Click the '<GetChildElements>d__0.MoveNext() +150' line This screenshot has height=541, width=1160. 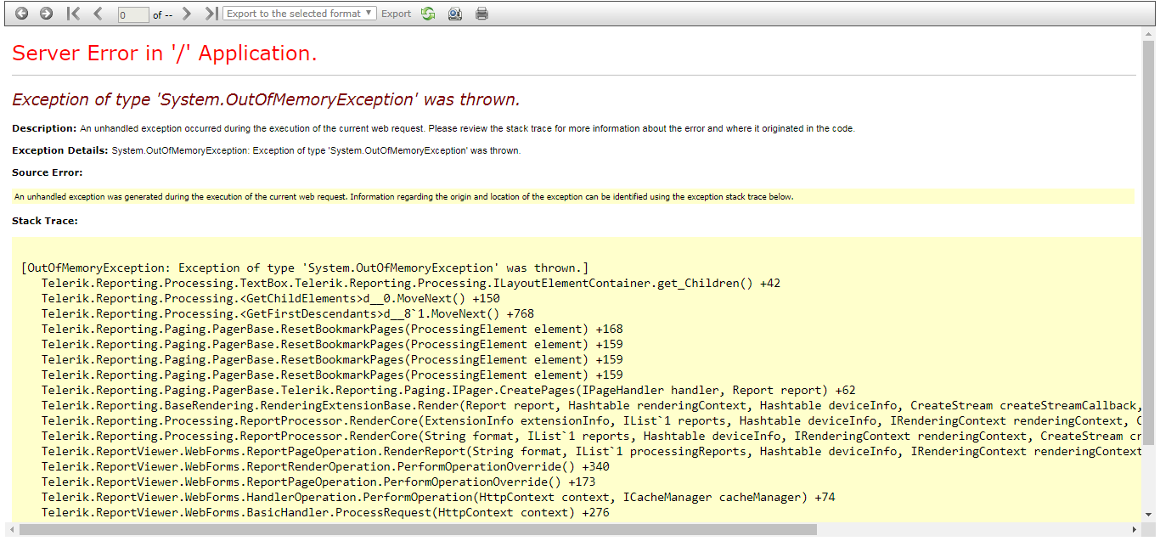(x=271, y=298)
